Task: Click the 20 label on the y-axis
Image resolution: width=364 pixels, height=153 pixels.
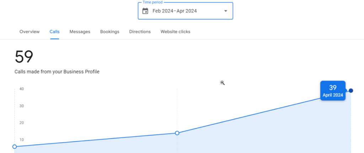Action: (22, 123)
